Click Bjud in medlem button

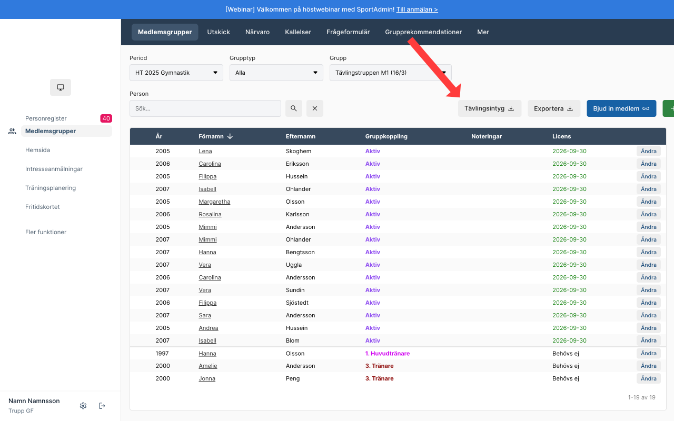click(621, 108)
